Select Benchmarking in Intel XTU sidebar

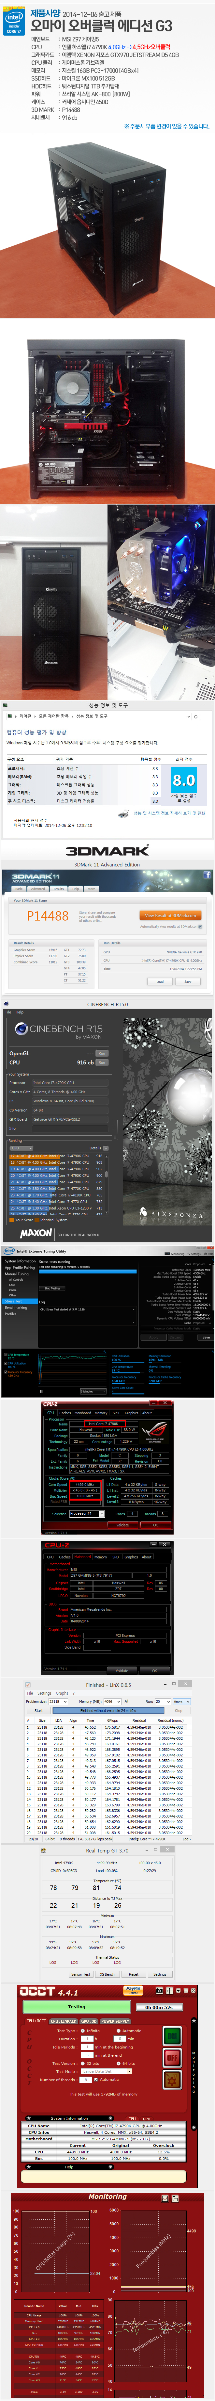tap(16, 1308)
